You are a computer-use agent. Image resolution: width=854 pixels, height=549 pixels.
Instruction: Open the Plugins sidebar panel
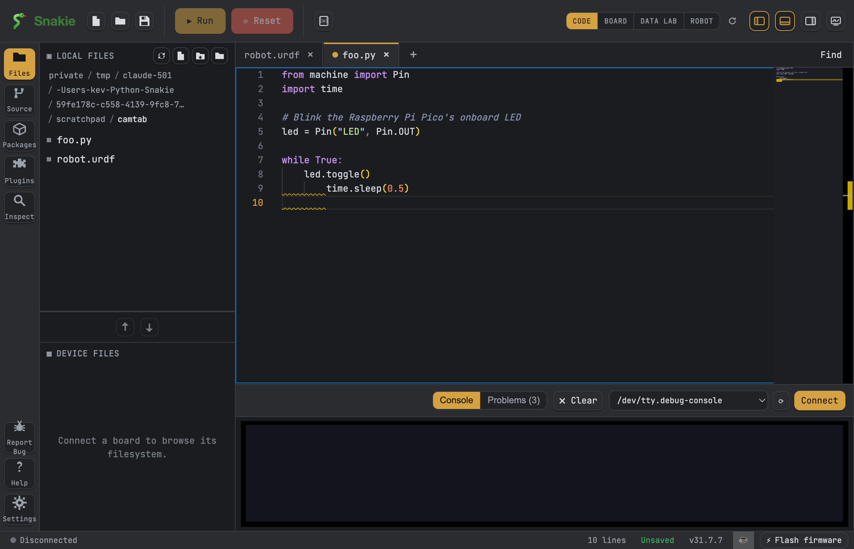coord(19,172)
